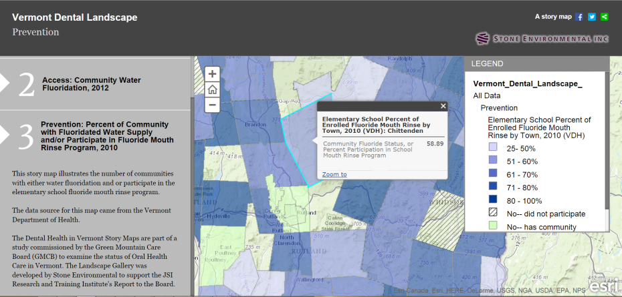Click the green share link icon
This screenshot has height=297, width=622.
(605, 17)
